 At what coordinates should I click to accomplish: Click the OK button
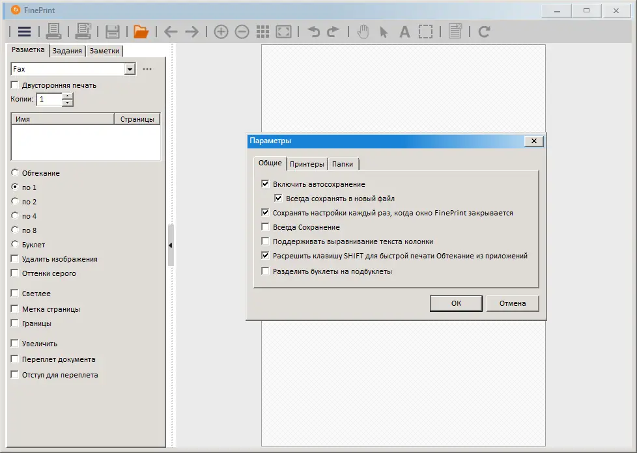pyautogui.click(x=456, y=303)
